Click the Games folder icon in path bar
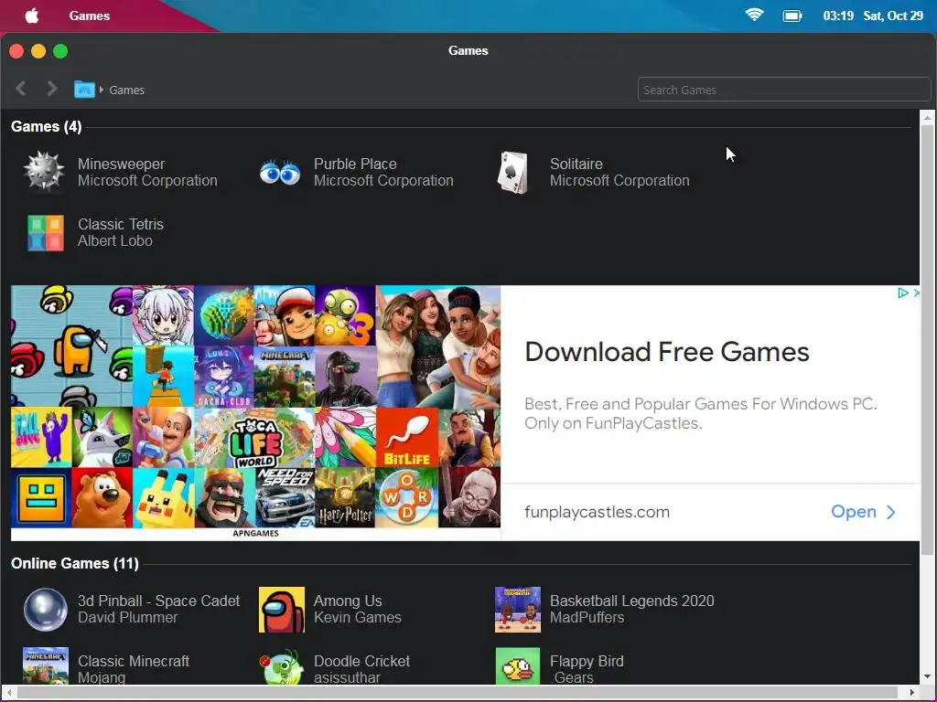The width and height of the screenshot is (937, 702). (84, 90)
